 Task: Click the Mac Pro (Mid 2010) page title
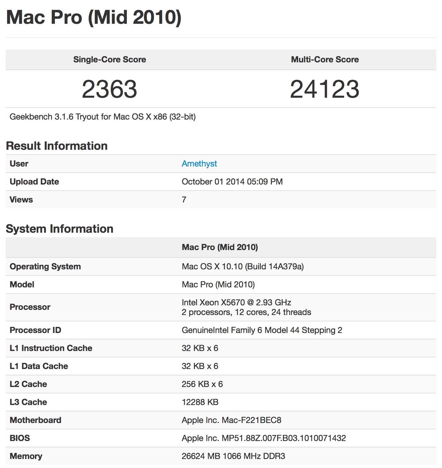pos(94,17)
